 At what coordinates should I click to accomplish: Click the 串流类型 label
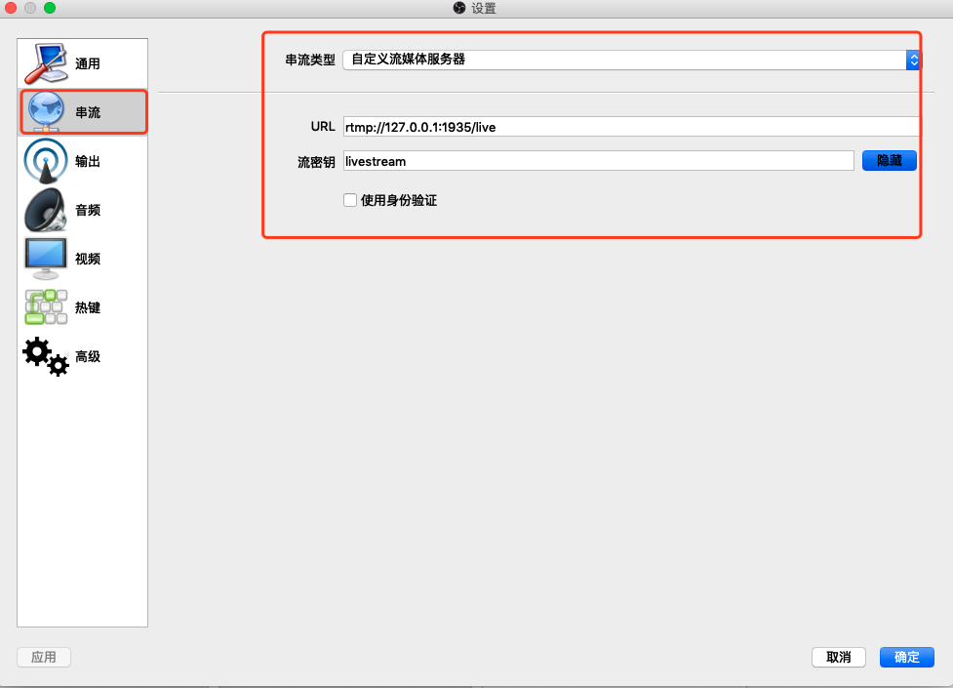(x=310, y=60)
